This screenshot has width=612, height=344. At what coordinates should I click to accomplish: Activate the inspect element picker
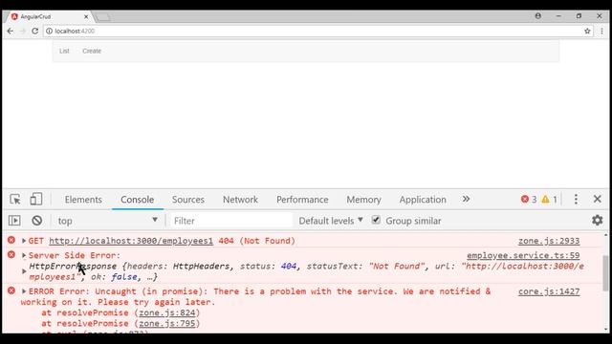click(15, 200)
